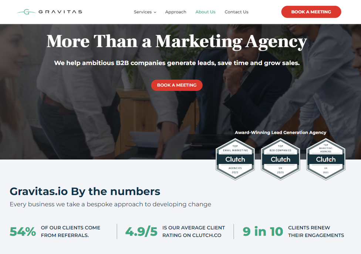Open the Top Marketing Agencies Clutch badge
This screenshot has width=361, height=254.
(x=326, y=159)
